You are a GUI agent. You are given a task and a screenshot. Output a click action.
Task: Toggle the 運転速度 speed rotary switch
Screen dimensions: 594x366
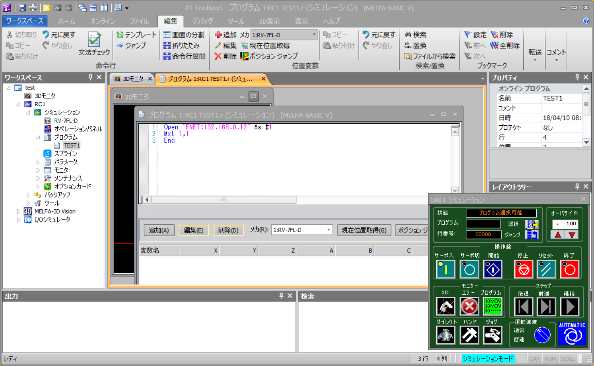(x=542, y=335)
